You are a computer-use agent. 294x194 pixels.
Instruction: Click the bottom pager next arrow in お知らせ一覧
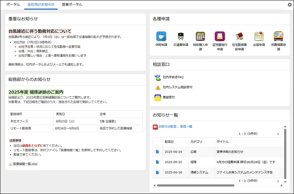(278, 181)
